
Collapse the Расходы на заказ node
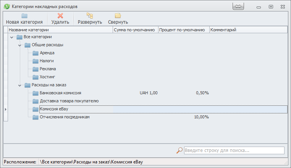tap(20, 86)
